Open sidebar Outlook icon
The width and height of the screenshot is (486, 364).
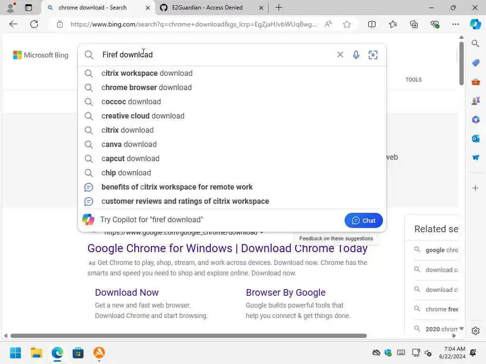(x=476, y=139)
